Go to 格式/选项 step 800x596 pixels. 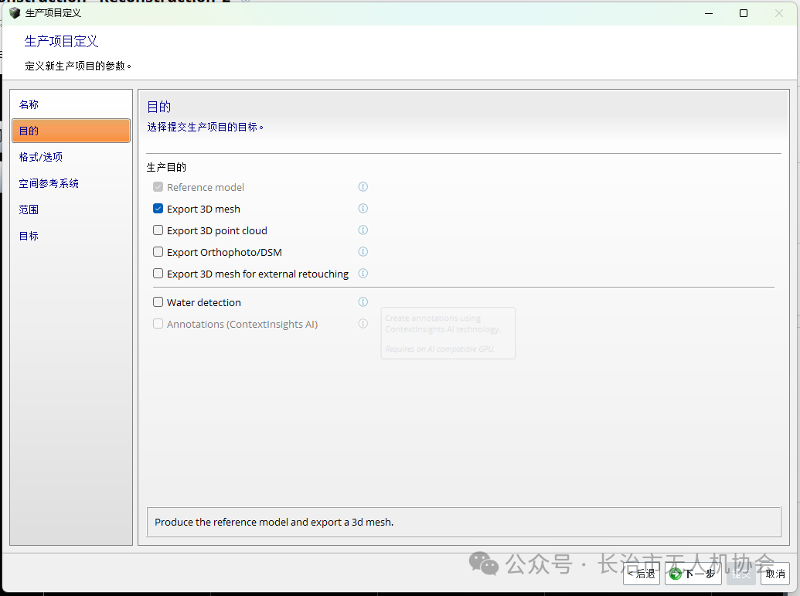pos(71,157)
